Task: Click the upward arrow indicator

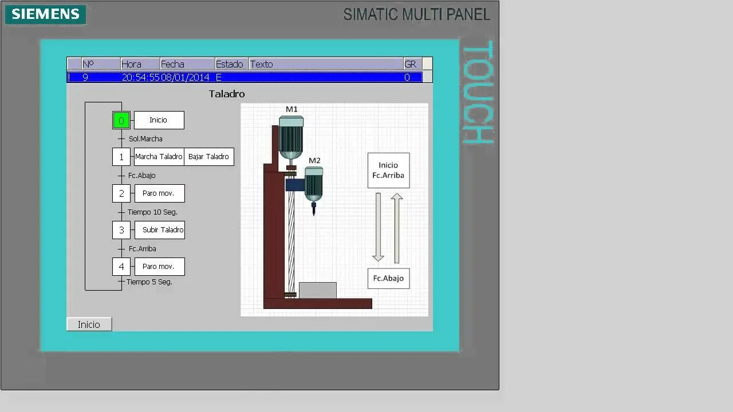Action: coord(397,228)
